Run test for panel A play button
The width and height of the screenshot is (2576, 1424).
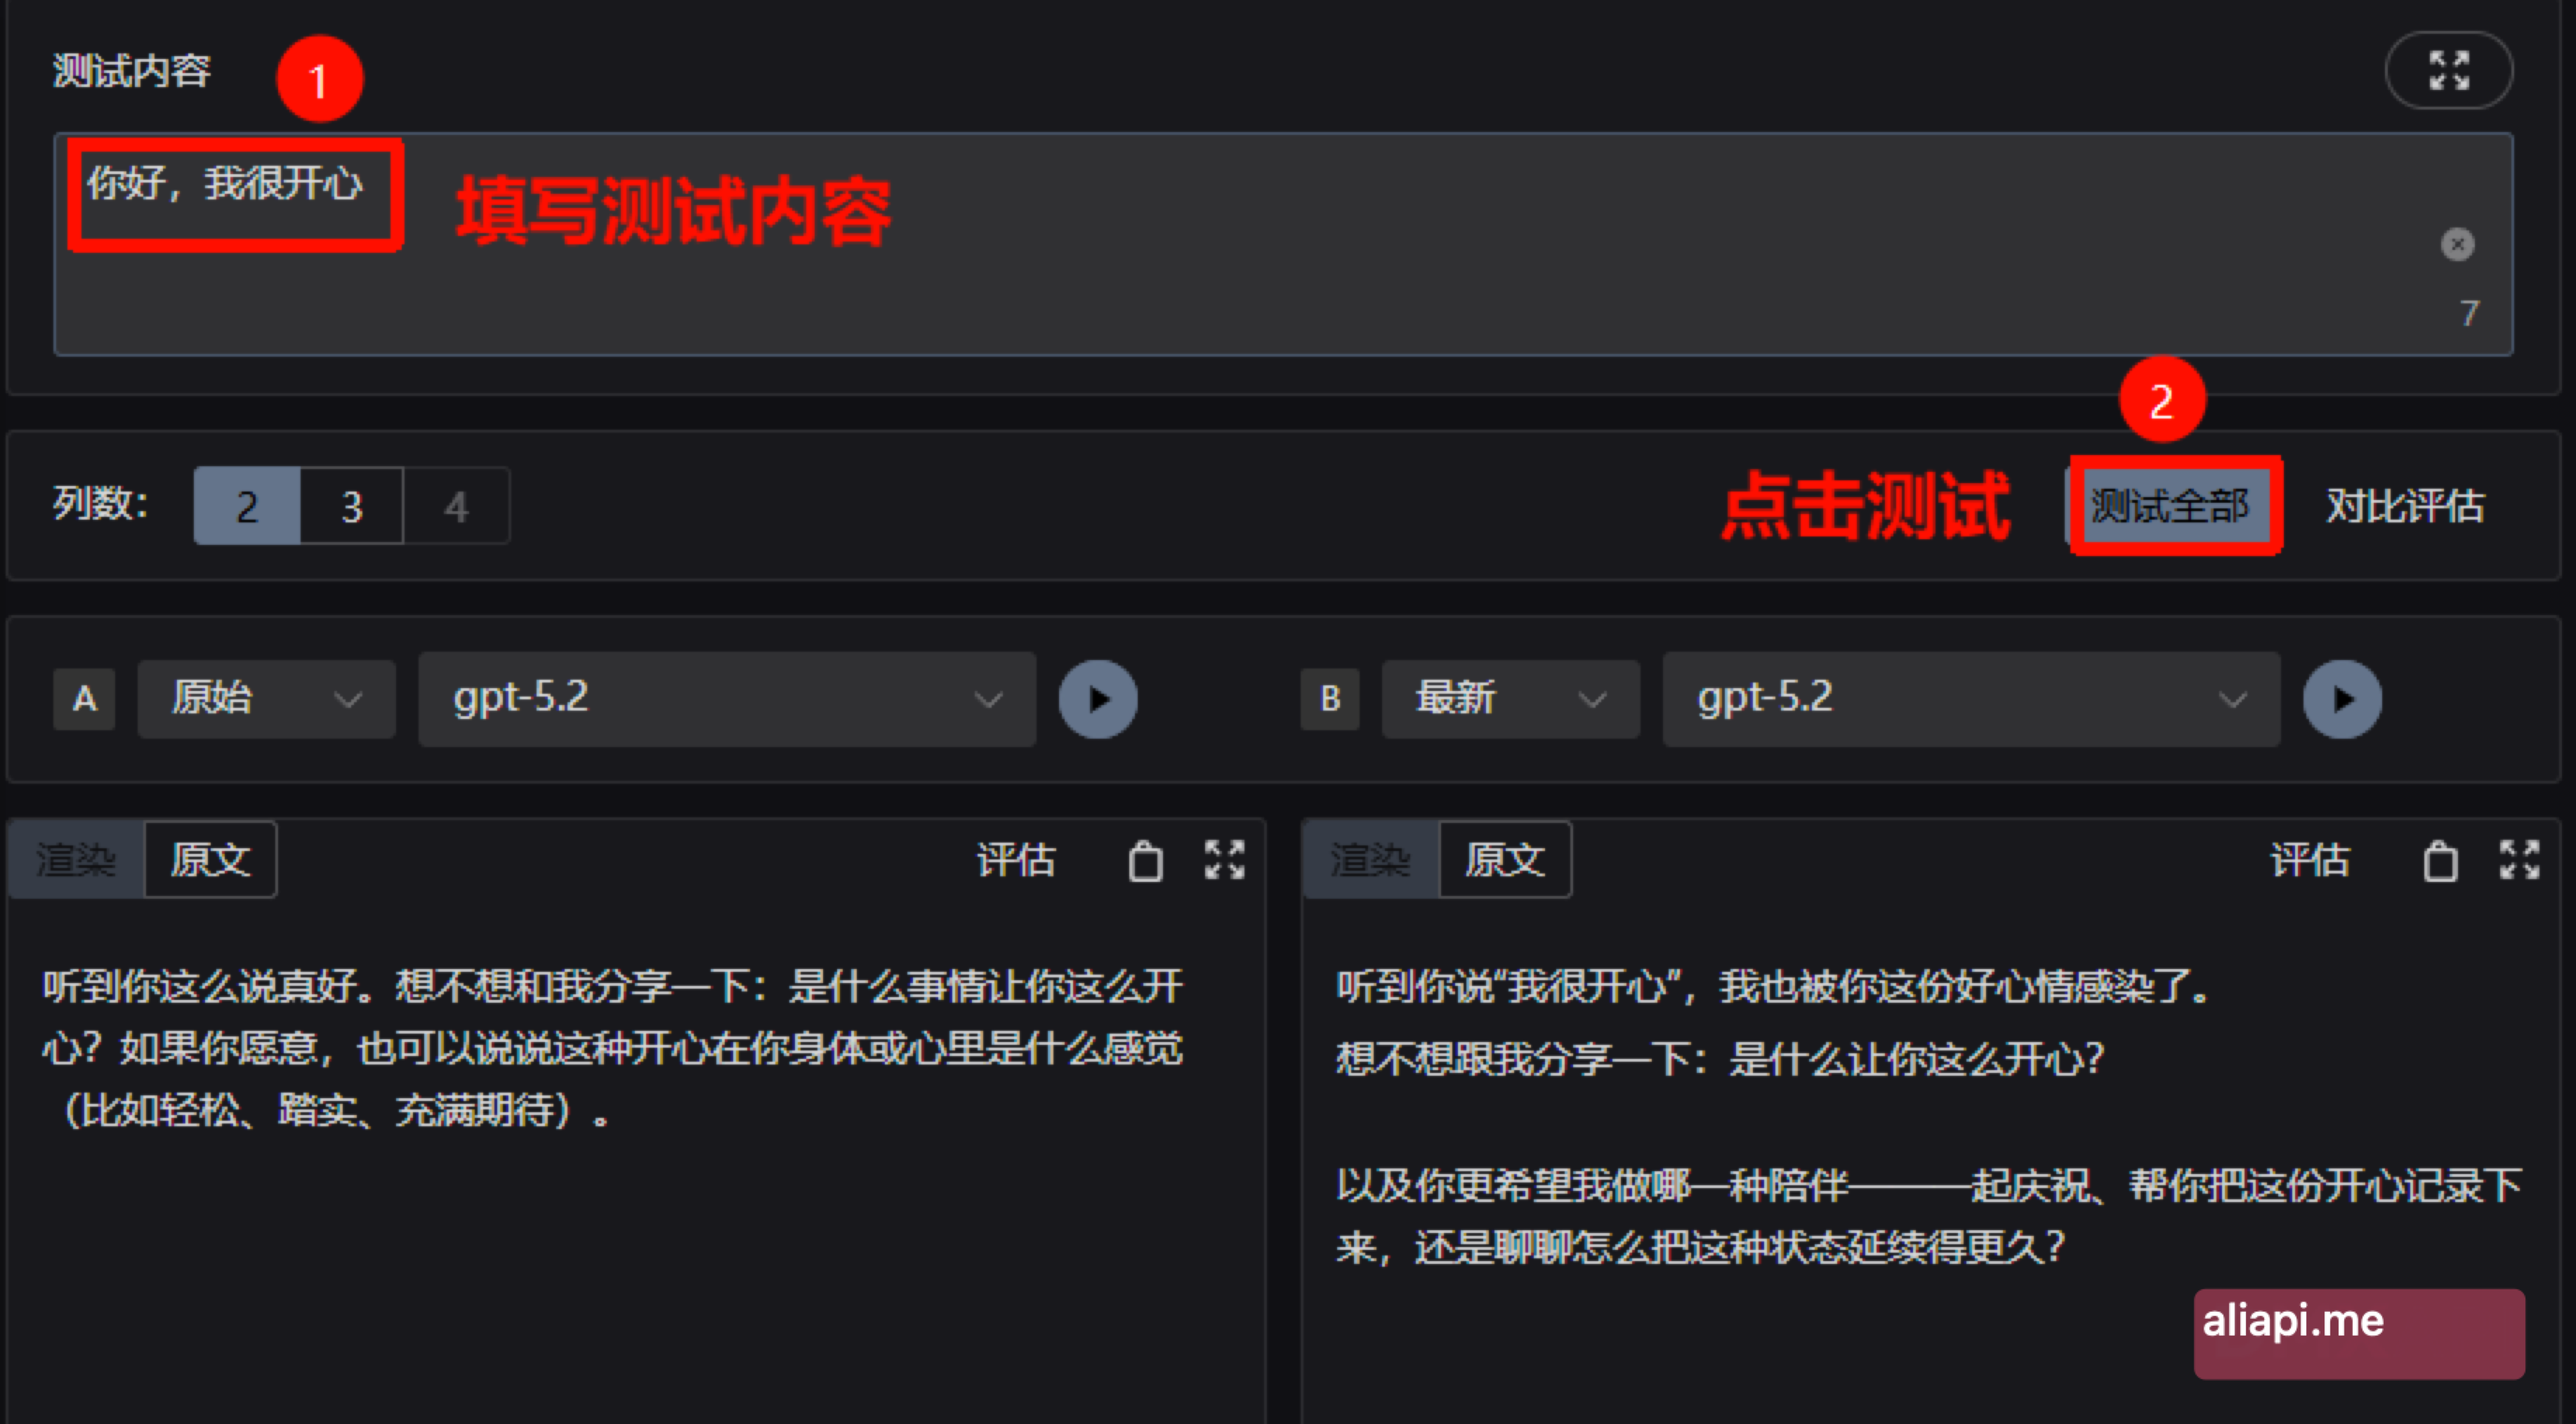[x=1098, y=698]
